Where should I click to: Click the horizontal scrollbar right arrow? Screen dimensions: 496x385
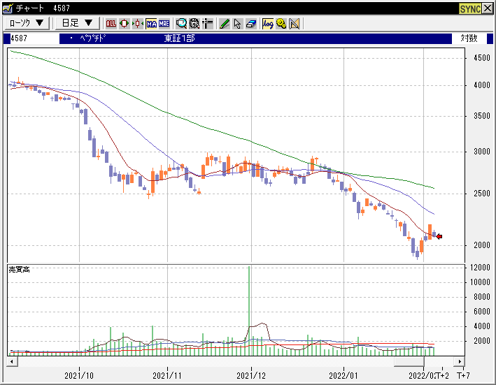[459, 363]
